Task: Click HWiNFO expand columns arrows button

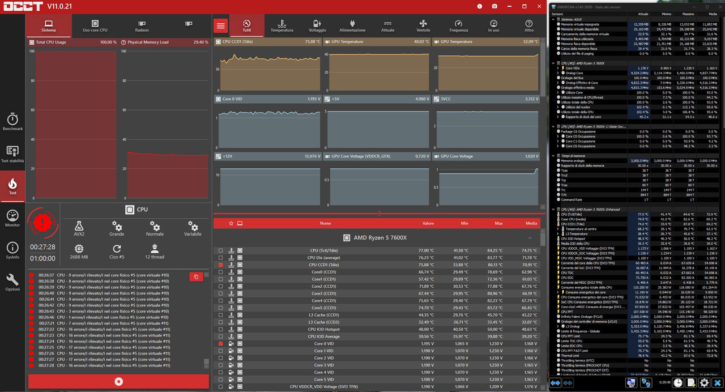Action: [557, 384]
